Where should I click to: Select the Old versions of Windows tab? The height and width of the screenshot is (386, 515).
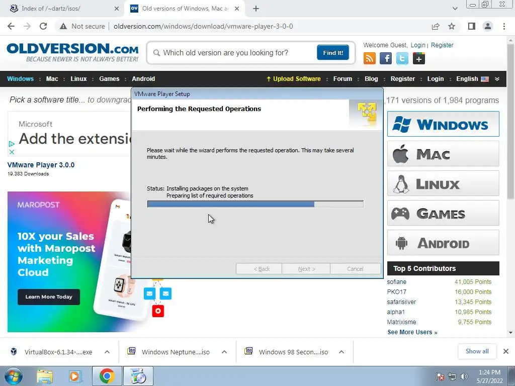pyautogui.click(x=184, y=9)
